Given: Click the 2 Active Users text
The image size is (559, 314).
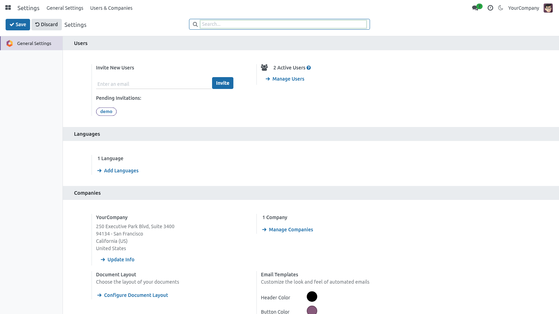Looking at the screenshot, I should (x=289, y=68).
